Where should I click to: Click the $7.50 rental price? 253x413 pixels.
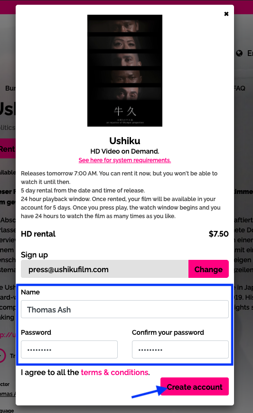[218, 234]
